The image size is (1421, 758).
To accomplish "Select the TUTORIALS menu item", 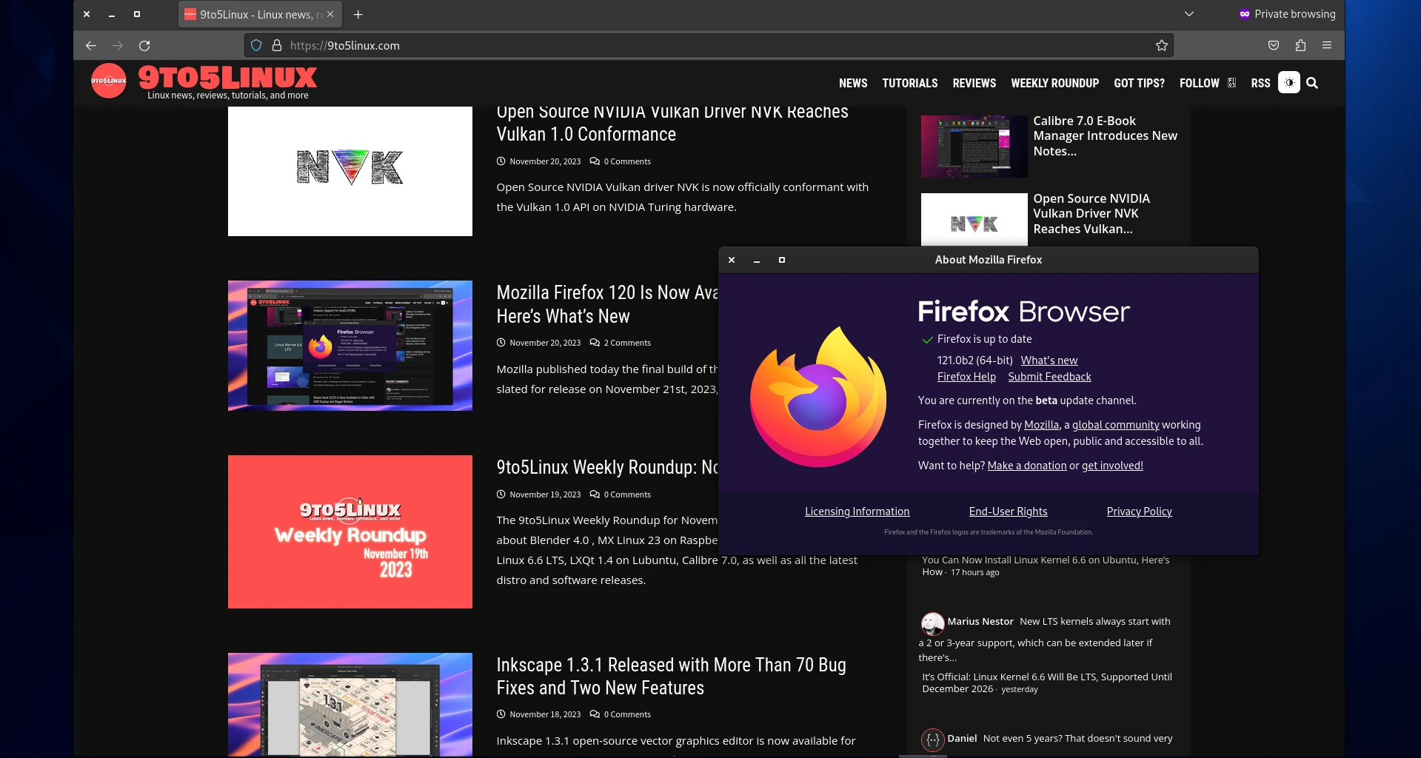I will click(x=909, y=83).
